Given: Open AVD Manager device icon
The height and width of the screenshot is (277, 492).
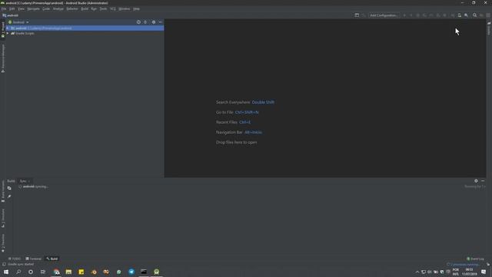Looking at the screenshot, I should point(460,15).
